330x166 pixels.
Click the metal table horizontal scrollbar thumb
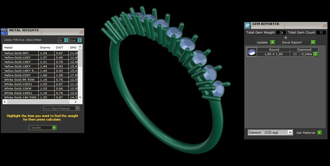click(x=38, y=102)
